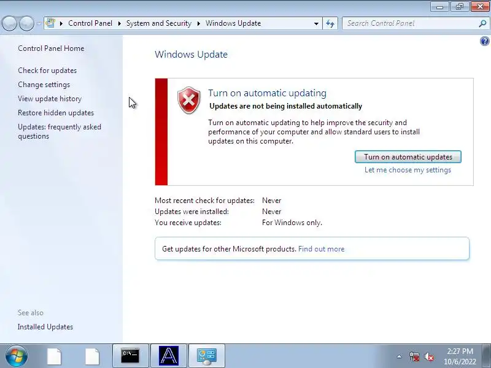
Task: Open the blue 'A' application taskbar icon
Action: [168, 356]
